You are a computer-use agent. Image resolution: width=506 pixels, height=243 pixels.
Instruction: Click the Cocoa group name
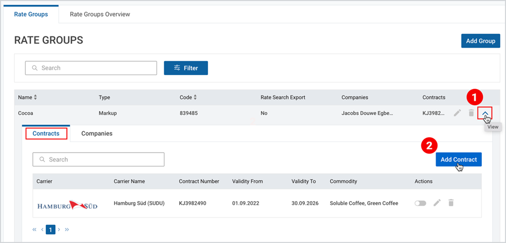(25, 113)
